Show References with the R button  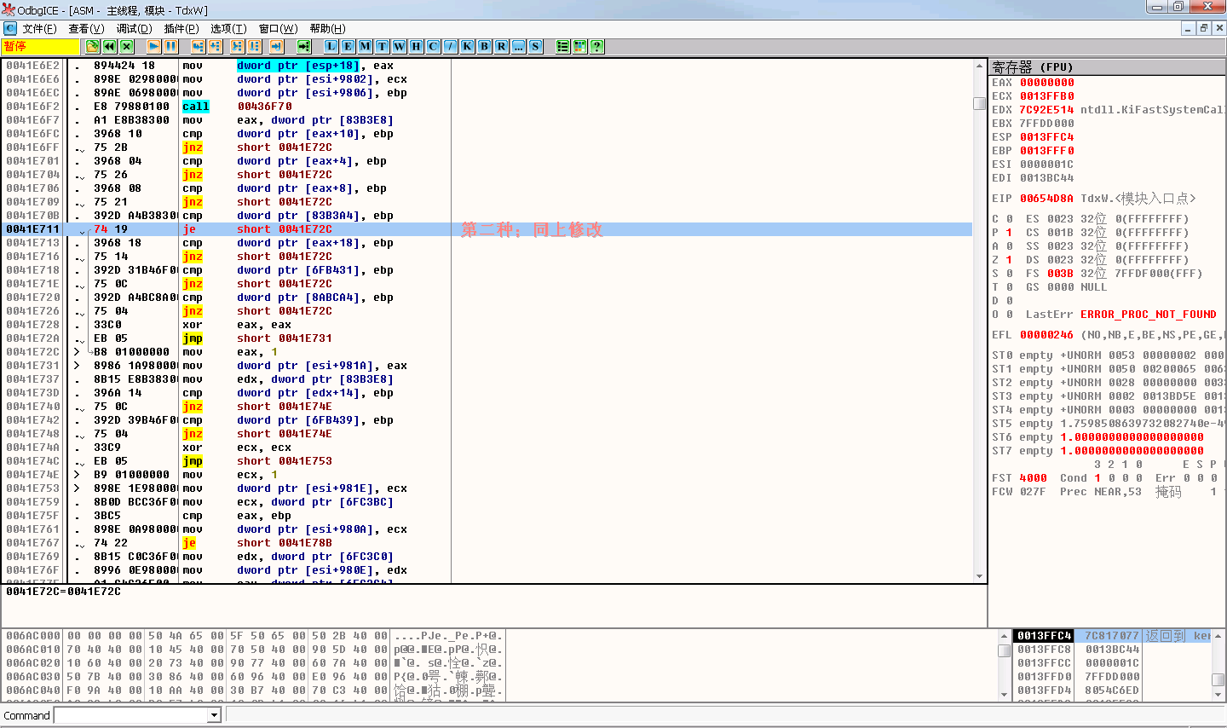(x=502, y=46)
